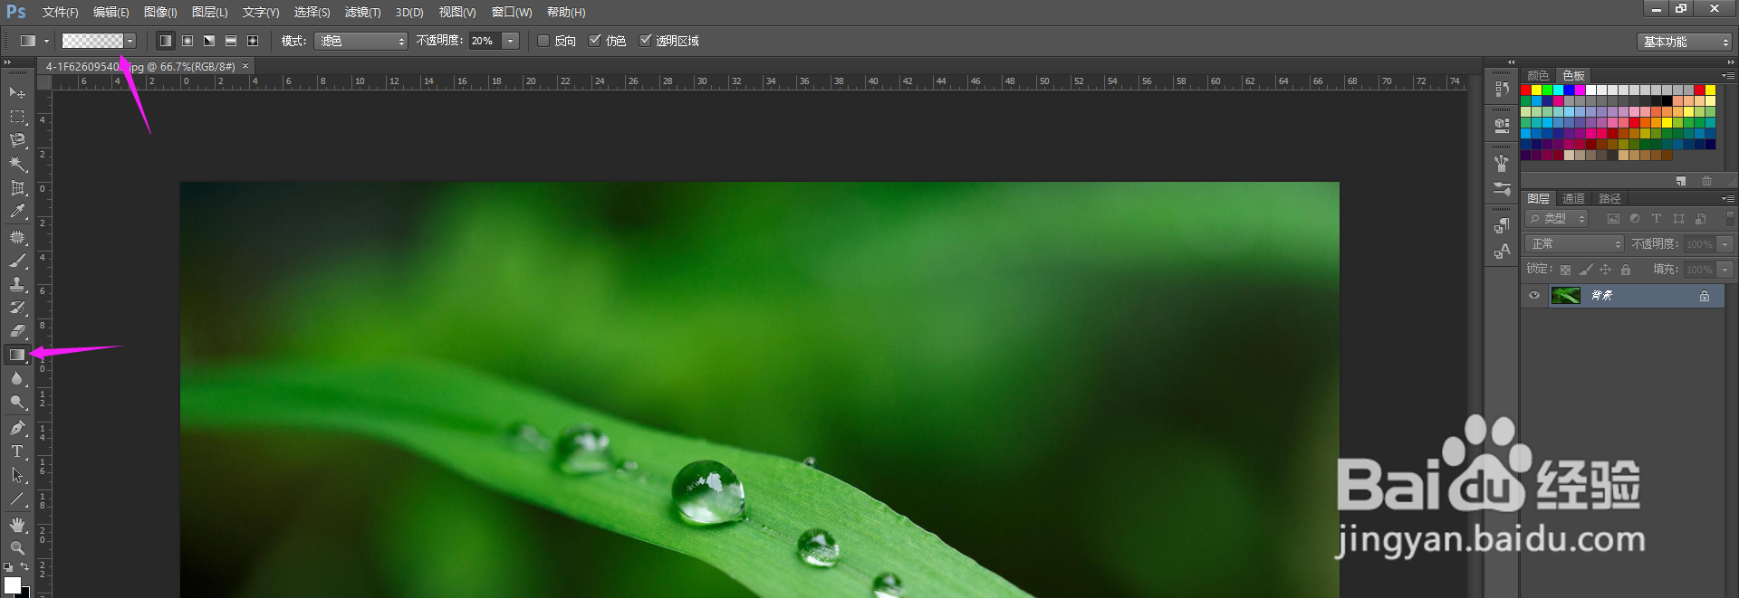The image size is (1739, 598).
Task: Select the Healing Brush tool
Action: click(x=17, y=237)
